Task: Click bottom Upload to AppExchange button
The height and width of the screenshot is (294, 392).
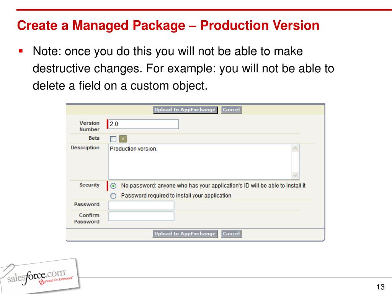Action: [x=185, y=234]
